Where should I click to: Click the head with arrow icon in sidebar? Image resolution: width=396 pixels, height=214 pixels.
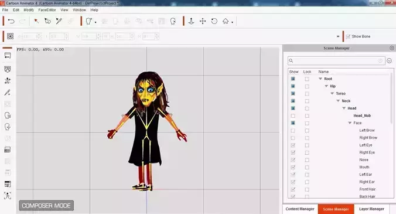point(8,127)
